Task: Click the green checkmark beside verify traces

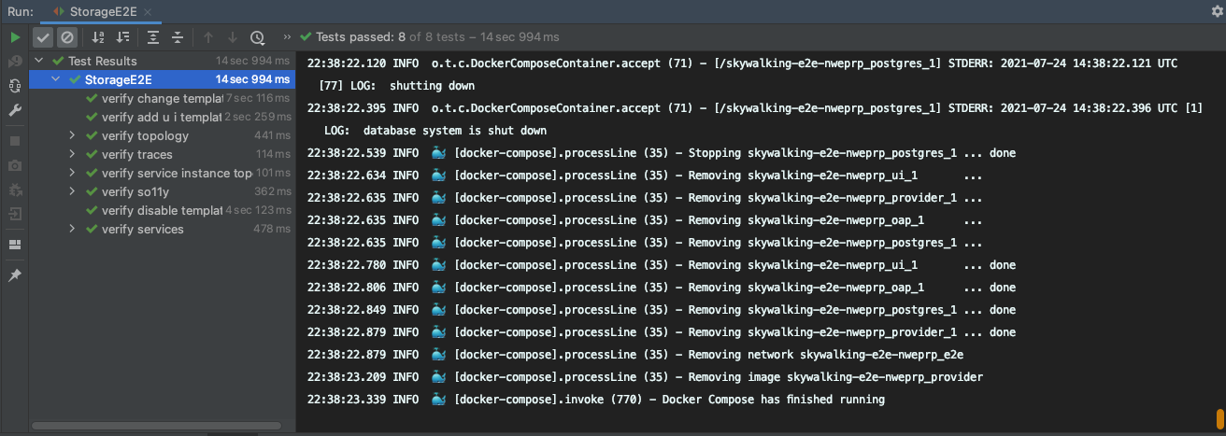Action: point(92,154)
